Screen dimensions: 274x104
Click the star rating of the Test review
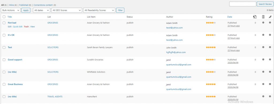[x=211, y=47]
